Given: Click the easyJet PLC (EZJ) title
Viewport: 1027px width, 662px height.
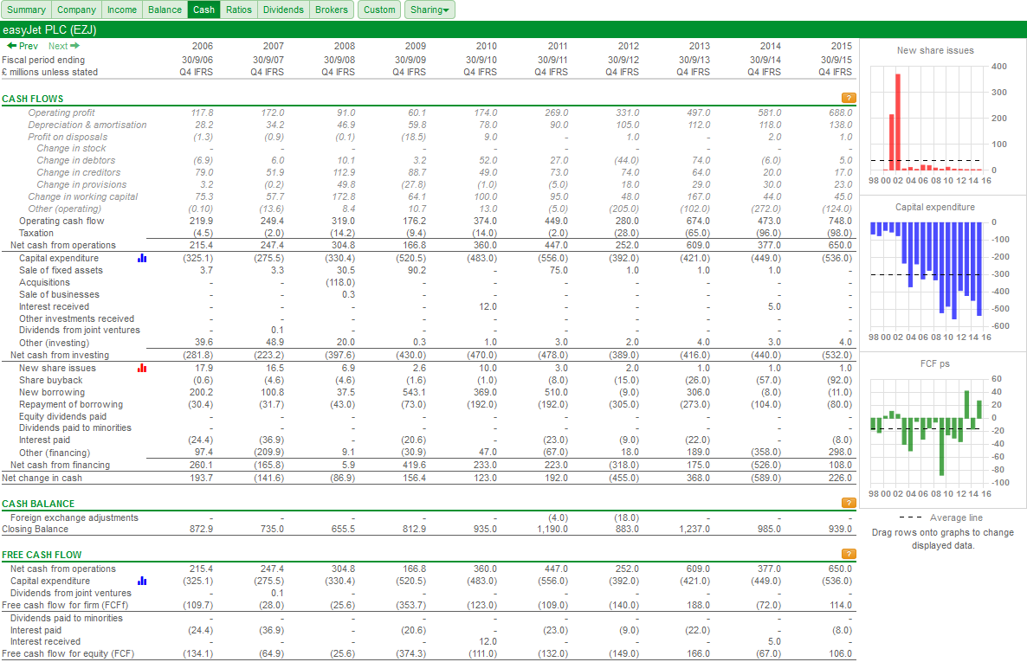Looking at the screenshot, I should pyautogui.click(x=49, y=30).
